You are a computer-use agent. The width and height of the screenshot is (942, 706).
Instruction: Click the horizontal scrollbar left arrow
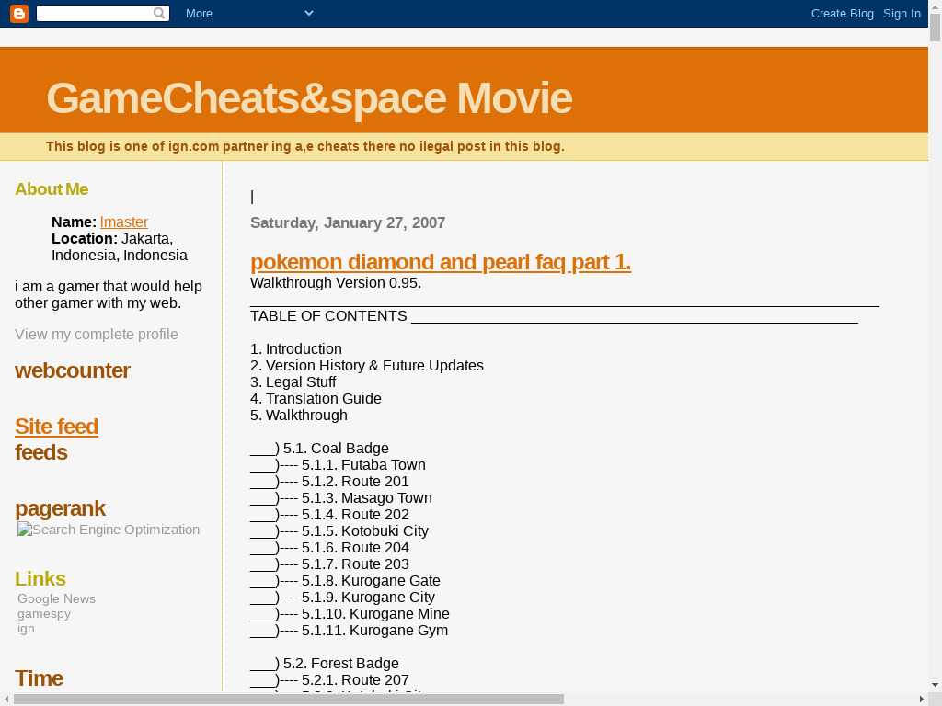(6, 700)
